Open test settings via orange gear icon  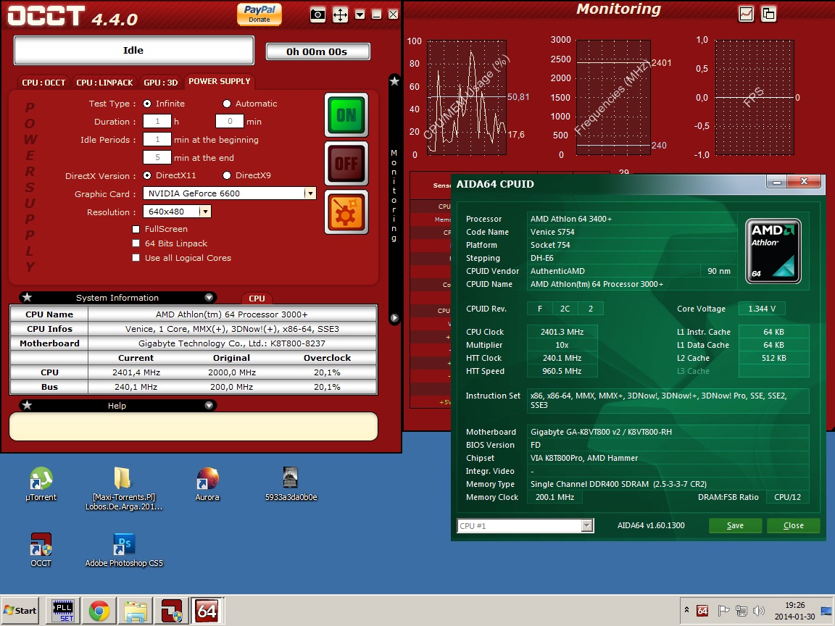pos(346,212)
